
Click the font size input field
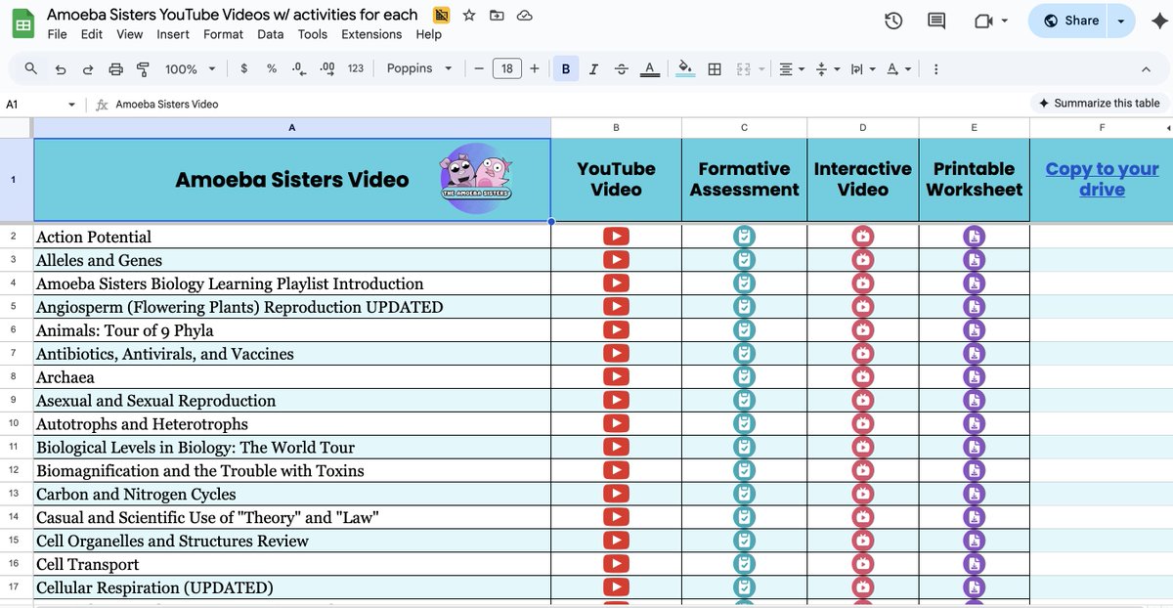coord(506,68)
